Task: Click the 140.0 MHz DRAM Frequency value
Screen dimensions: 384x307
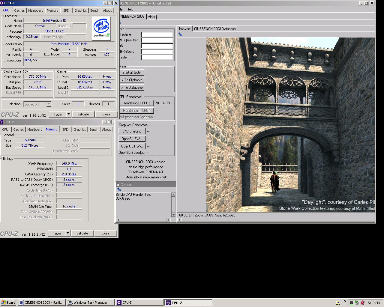Action: pos(69,163)
